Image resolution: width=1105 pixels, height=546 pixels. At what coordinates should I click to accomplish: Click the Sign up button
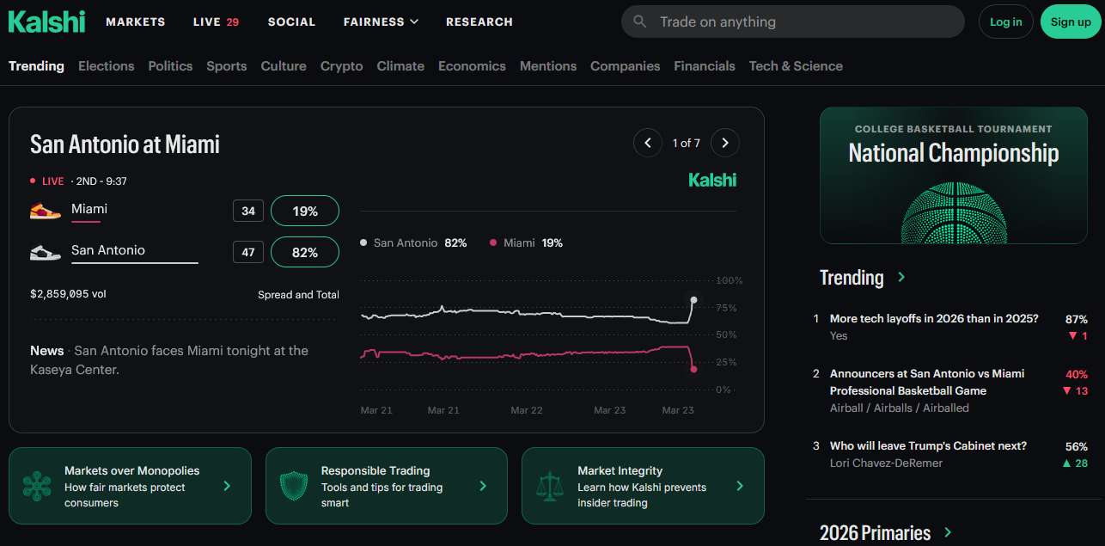(1070, 21)
